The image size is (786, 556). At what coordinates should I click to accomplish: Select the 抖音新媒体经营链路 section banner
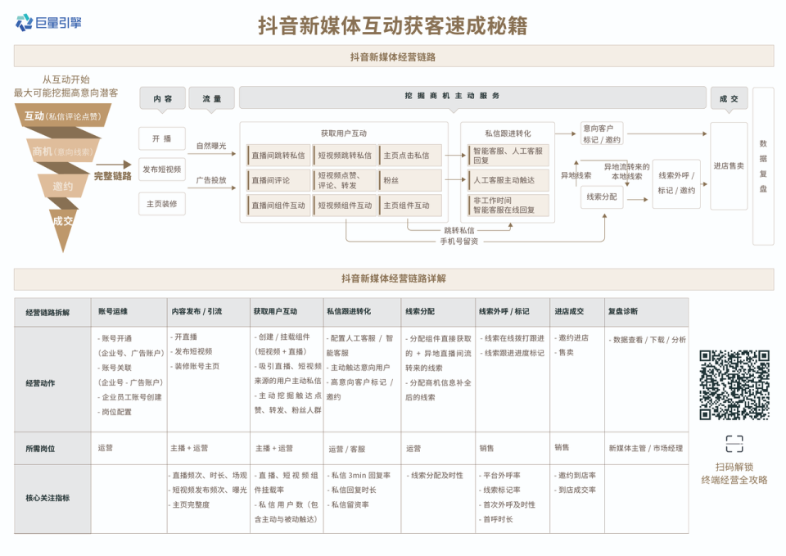[394, 57]
